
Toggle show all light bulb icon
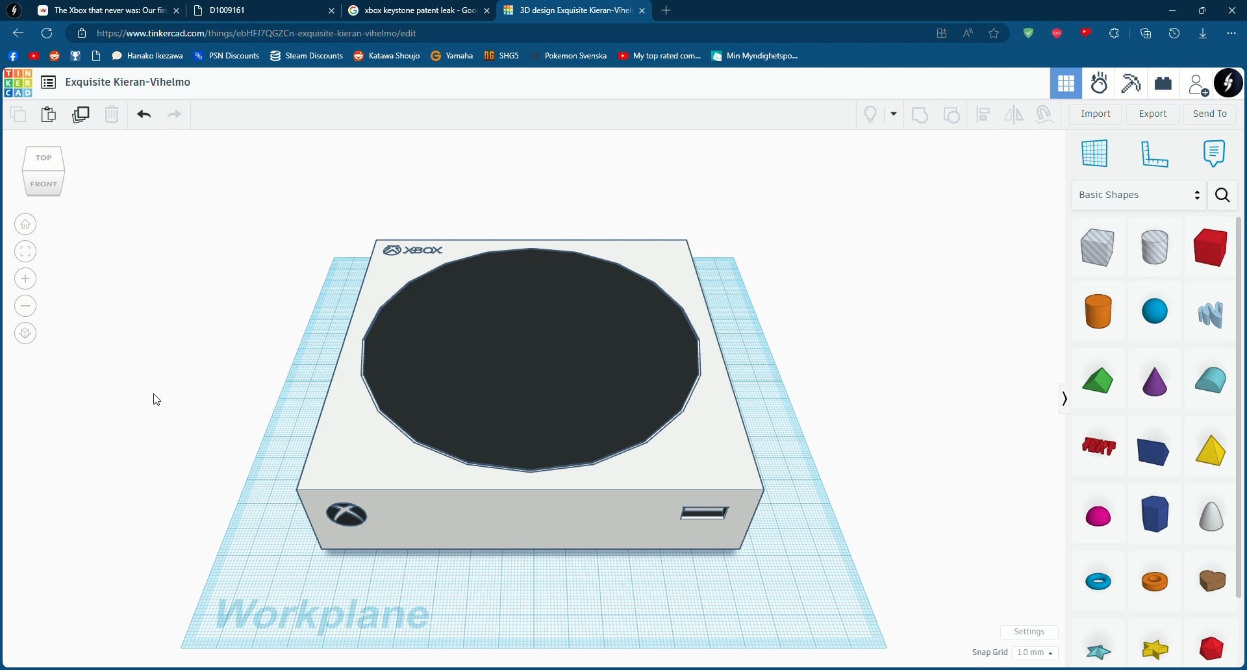point(870,114)
